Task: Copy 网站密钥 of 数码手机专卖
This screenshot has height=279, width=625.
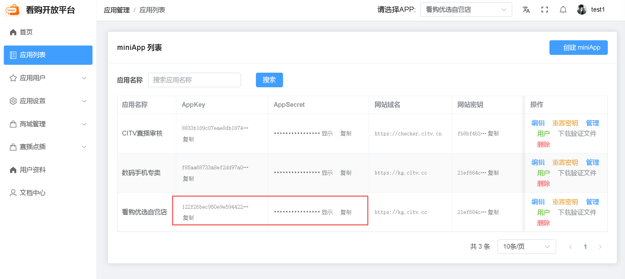Action: [x=493, y=173]
